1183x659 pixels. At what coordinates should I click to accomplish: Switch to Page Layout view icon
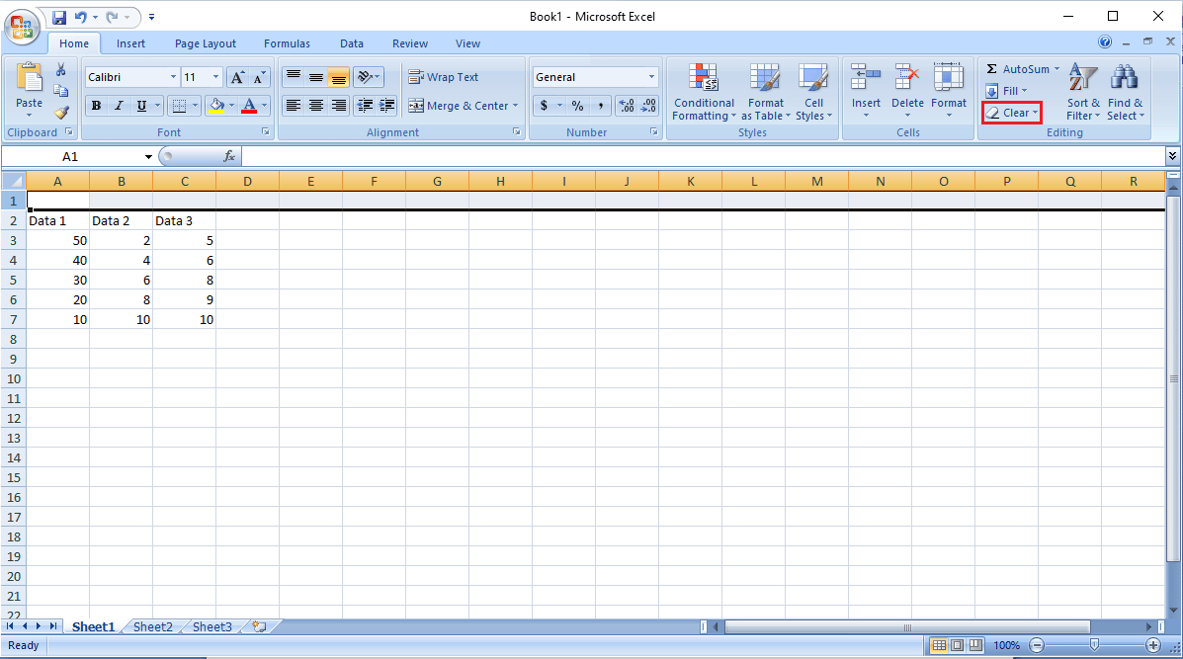pyautogui.click(x=958, y=645)
